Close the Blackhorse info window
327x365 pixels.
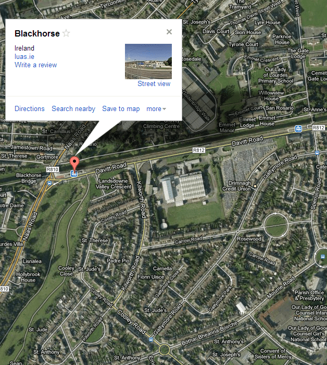tap(169, 32)
